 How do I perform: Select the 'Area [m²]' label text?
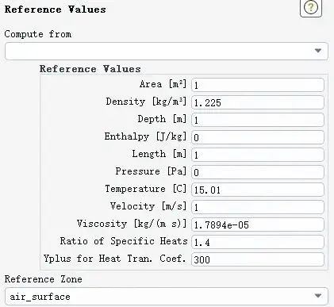(x=163, y=84)
